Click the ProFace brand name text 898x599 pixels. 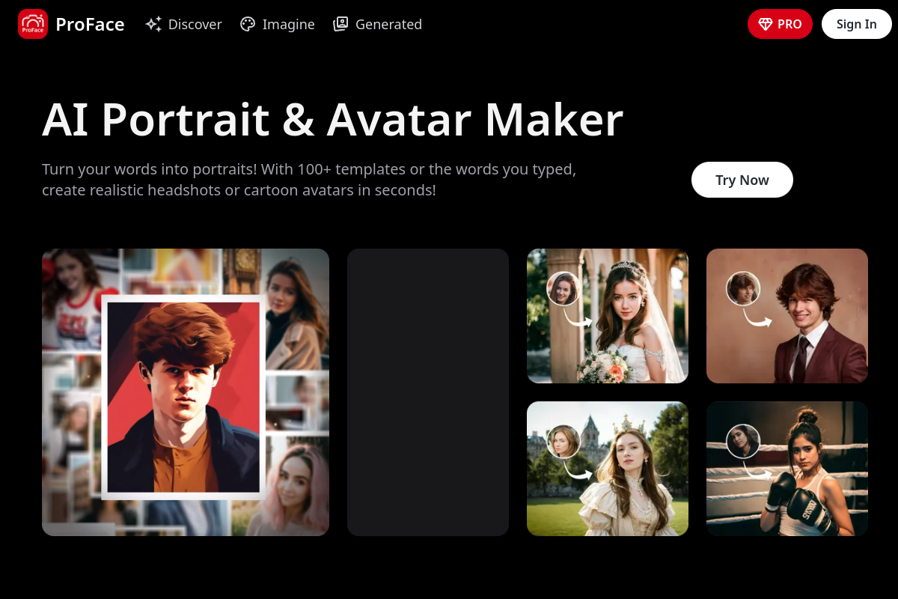pos(90,25)
